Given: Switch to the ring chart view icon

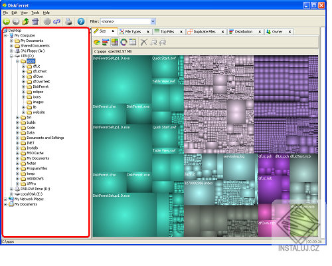Looking at the screenshot, I should [x=124, y=42].
